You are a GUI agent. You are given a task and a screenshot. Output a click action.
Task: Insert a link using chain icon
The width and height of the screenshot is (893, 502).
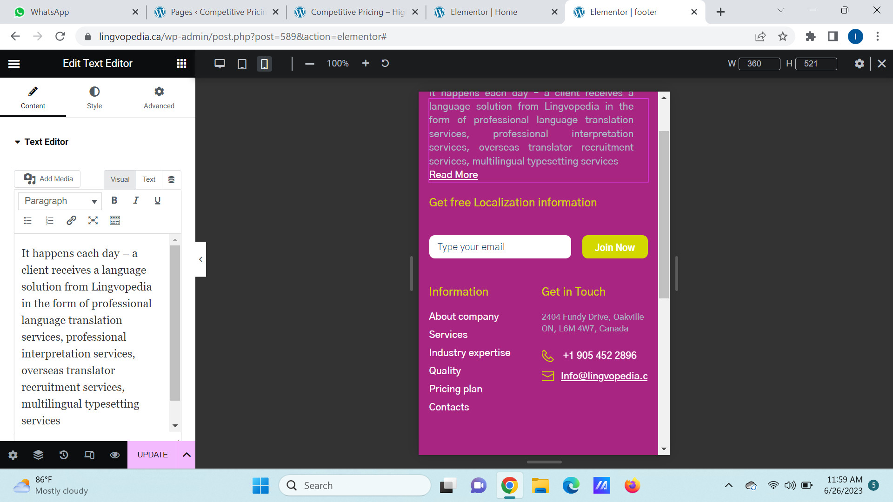click(71, 220)
